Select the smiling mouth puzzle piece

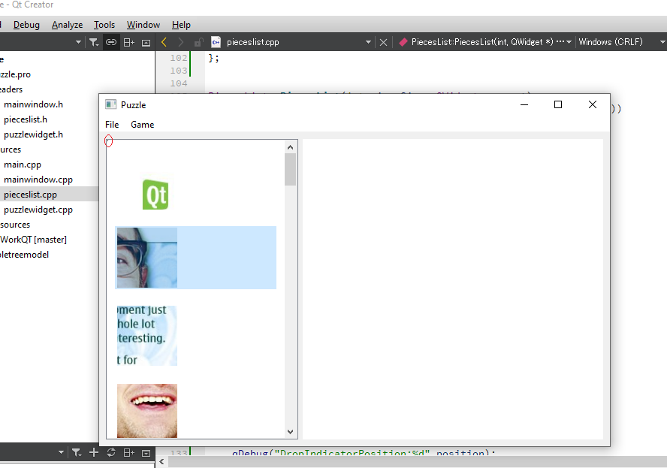(x=147, y=411)
